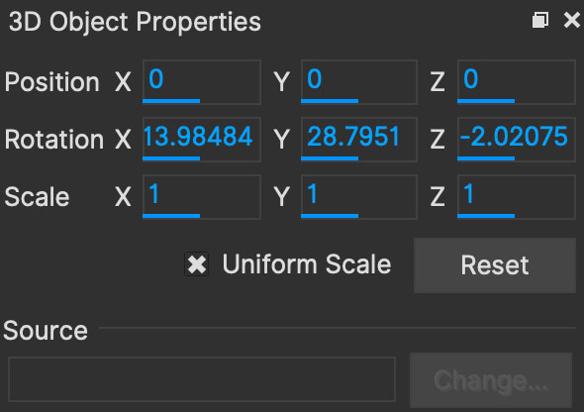Select the Position Y input field
Screen dimensions: 584x412
[359, 82]
